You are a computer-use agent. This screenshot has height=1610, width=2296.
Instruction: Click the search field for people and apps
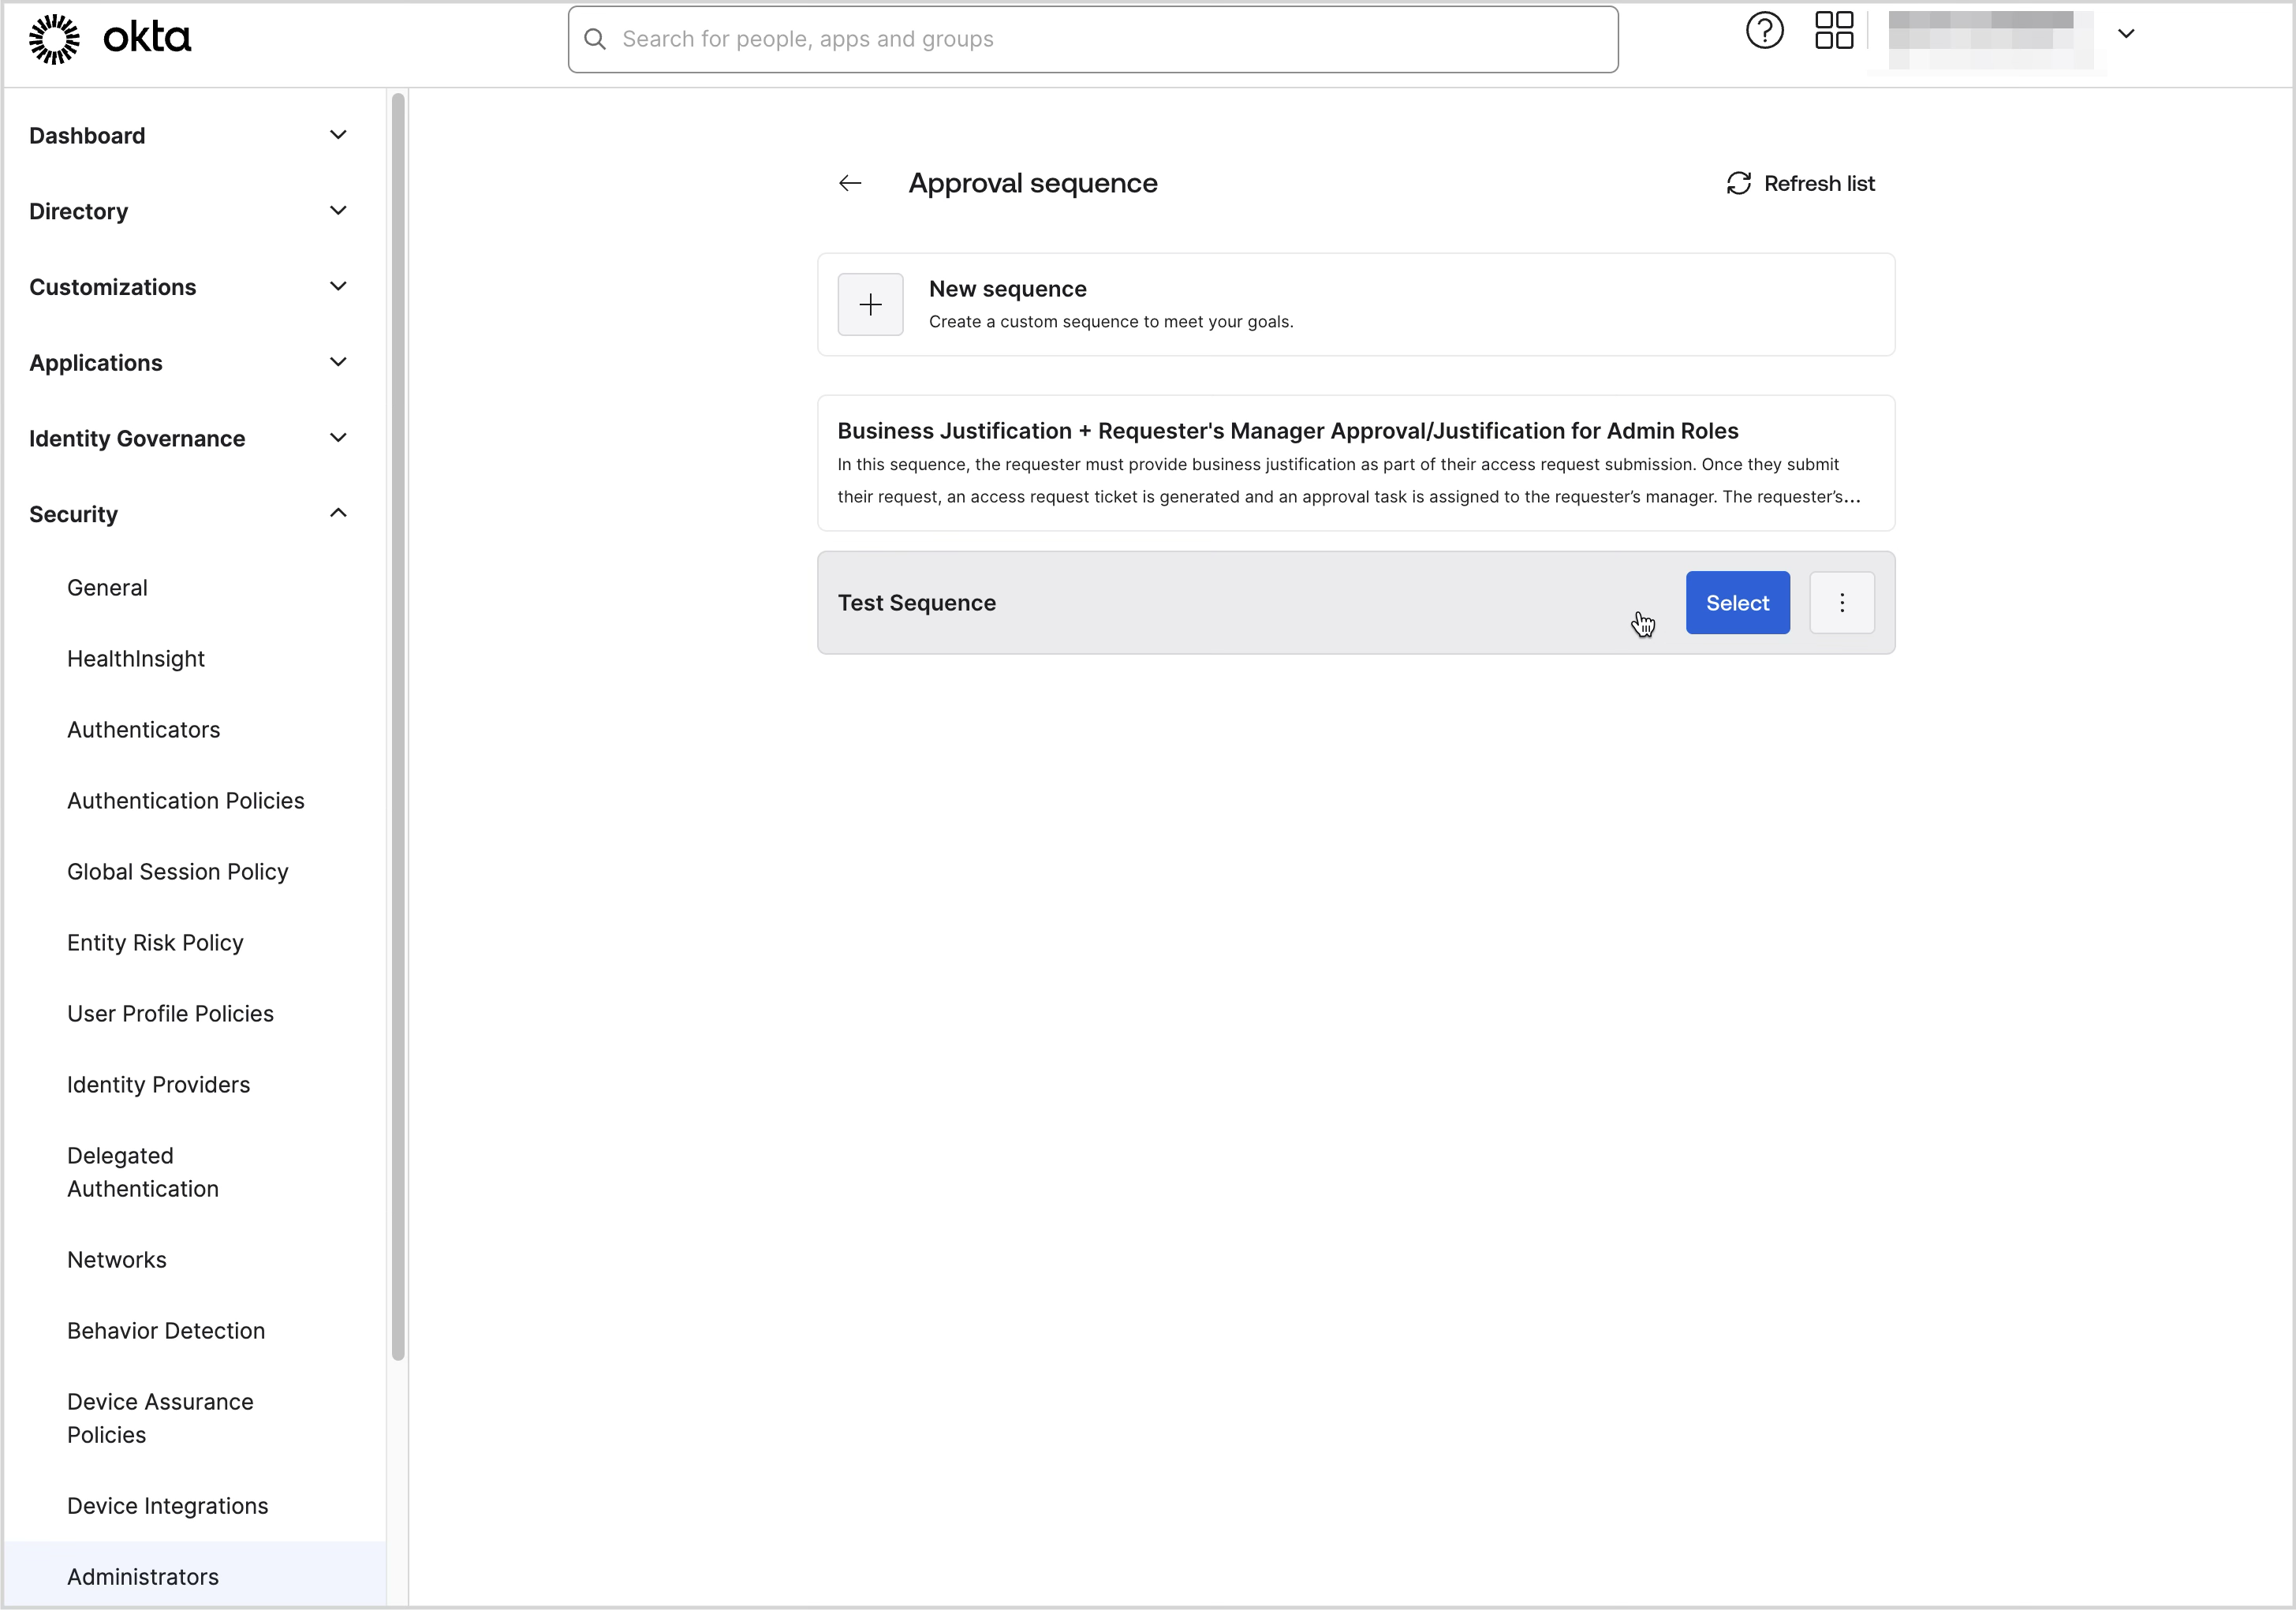click(x=1000, y=39)
